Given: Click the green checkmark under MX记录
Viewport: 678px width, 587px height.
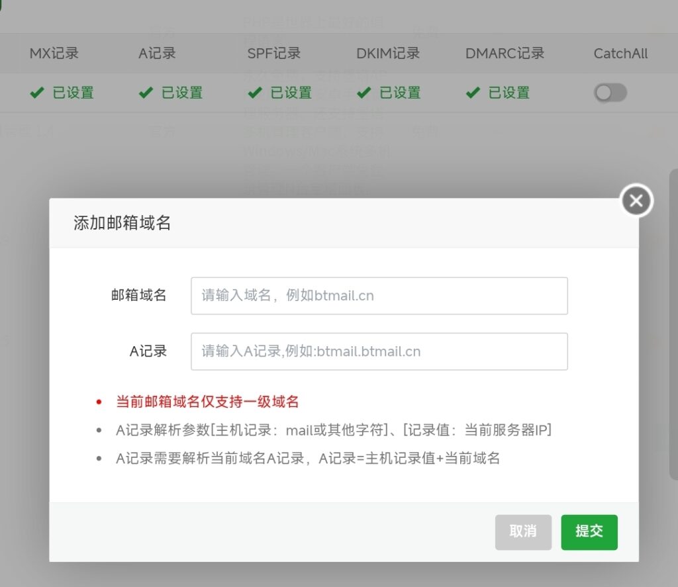Looking at the screenshot, I should pos(37,93).
